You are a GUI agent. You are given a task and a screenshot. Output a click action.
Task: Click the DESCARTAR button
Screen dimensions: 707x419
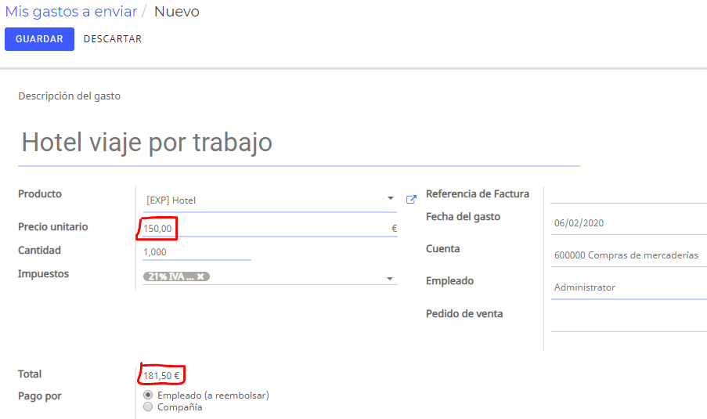click(x=113, y=39)
